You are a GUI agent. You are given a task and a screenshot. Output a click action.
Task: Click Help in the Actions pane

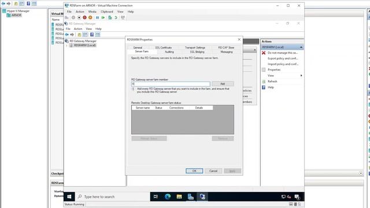[x=271, y=87]
